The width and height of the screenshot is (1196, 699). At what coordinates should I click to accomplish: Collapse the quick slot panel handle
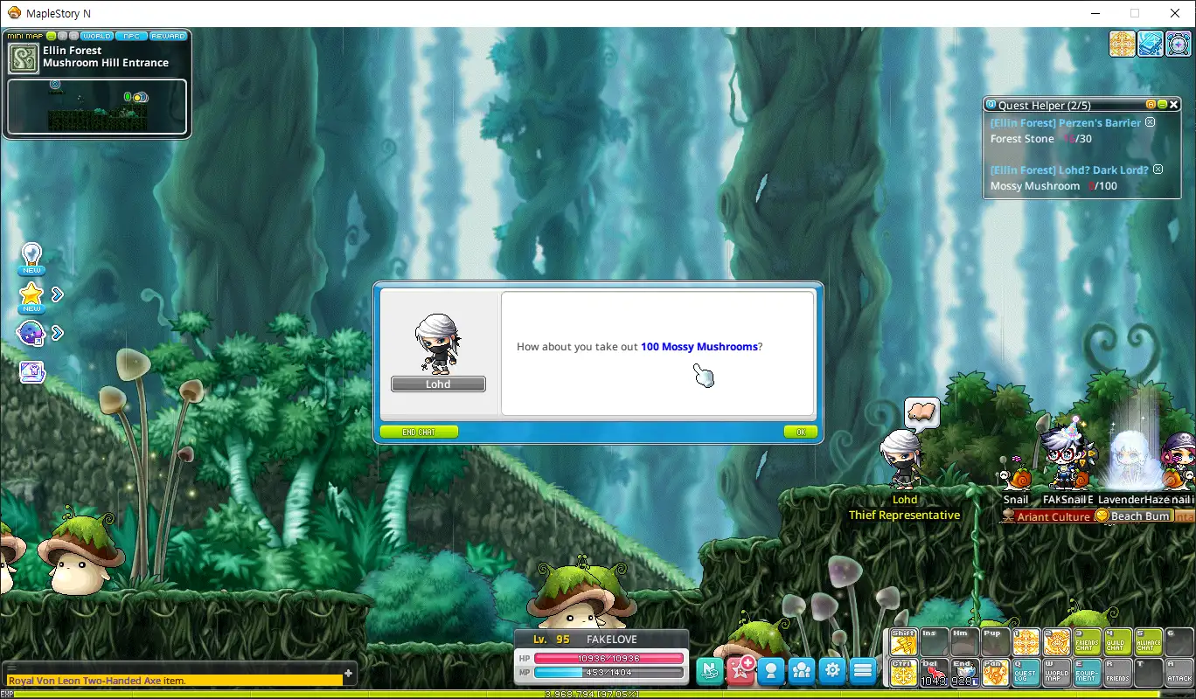coord(886,657)
